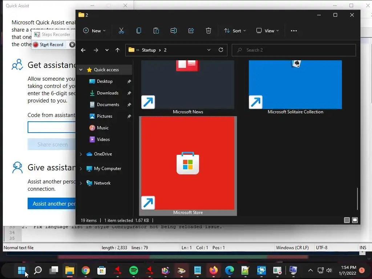The width and height of the screenshot is (372, 279).
Task: Expand the My Computer tree node
Action: tap(81, 169)
